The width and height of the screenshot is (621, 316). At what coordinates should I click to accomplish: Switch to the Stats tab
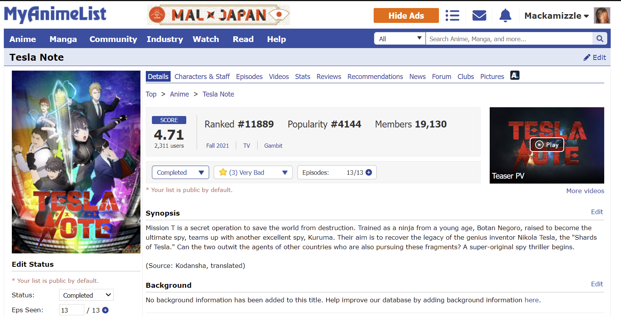[x=303, y=77]
